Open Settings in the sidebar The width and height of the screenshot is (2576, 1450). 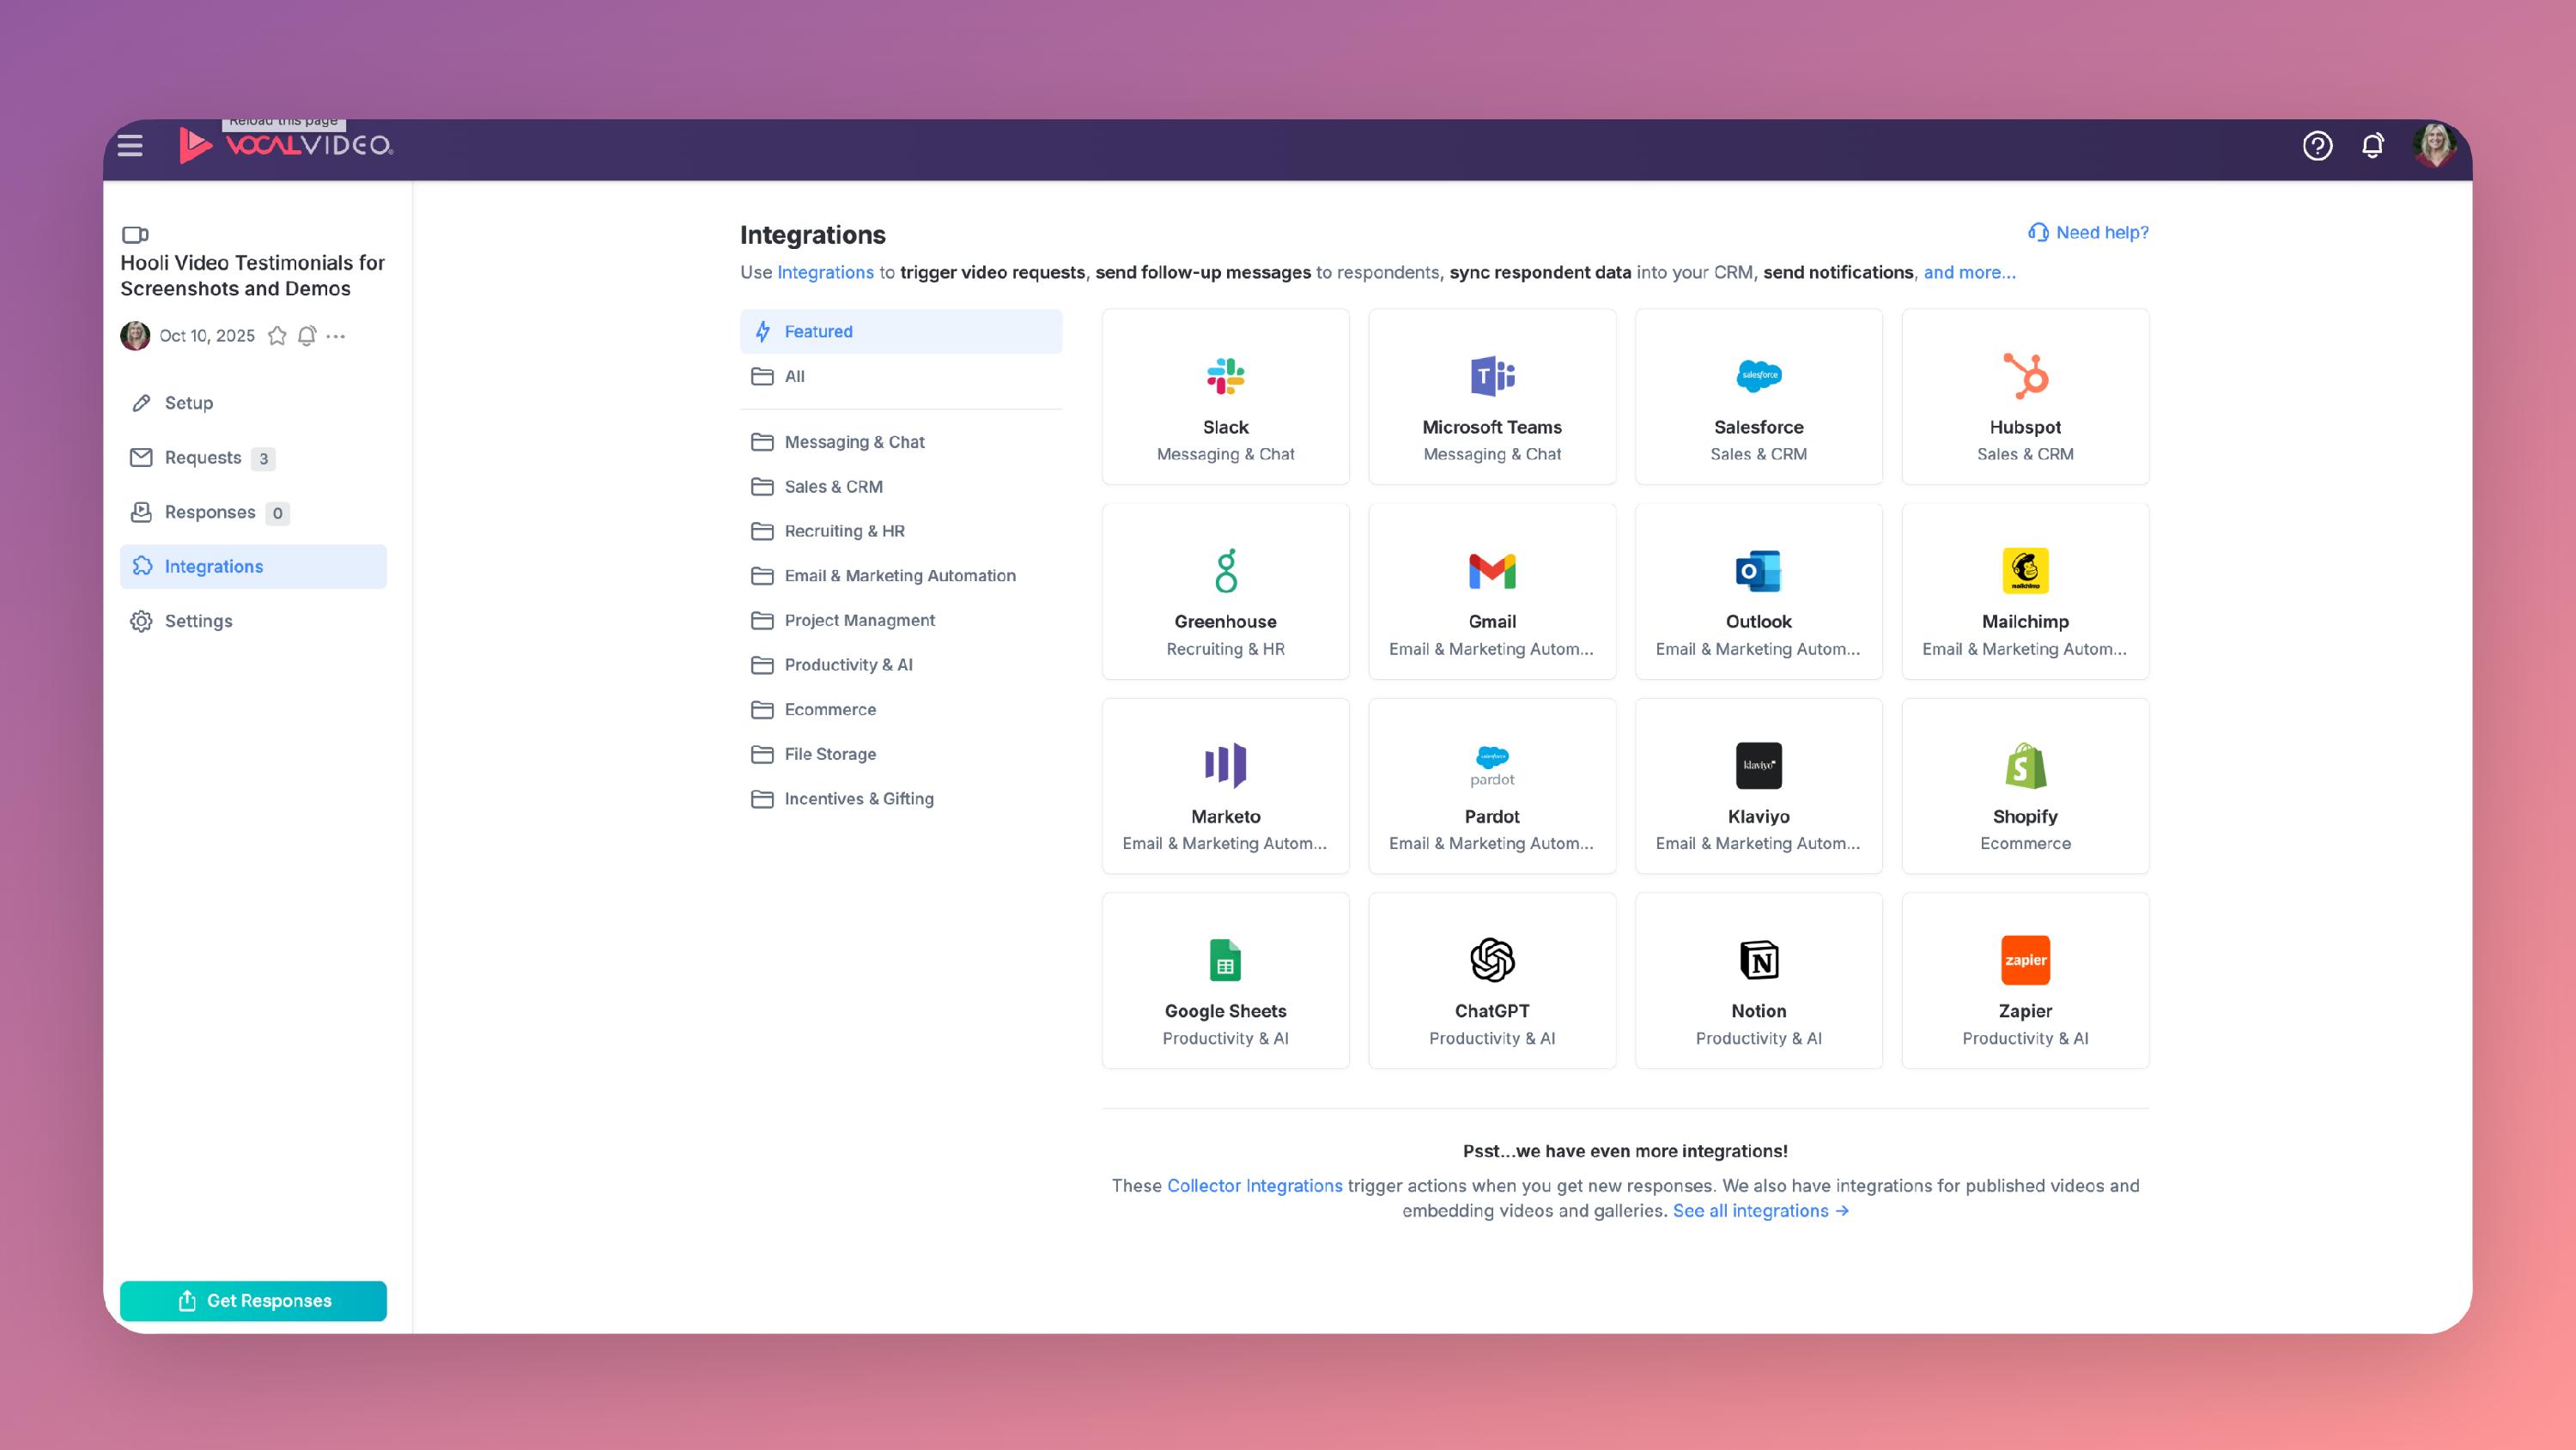(198, 621)
